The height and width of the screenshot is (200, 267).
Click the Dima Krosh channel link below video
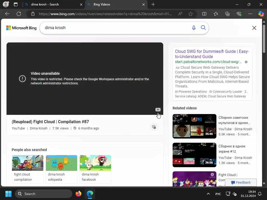coord(39,128)
